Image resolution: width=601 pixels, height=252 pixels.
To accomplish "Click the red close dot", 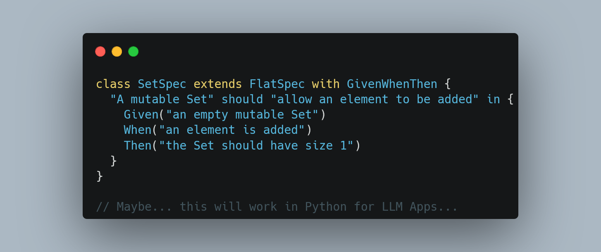I will 100,52.
